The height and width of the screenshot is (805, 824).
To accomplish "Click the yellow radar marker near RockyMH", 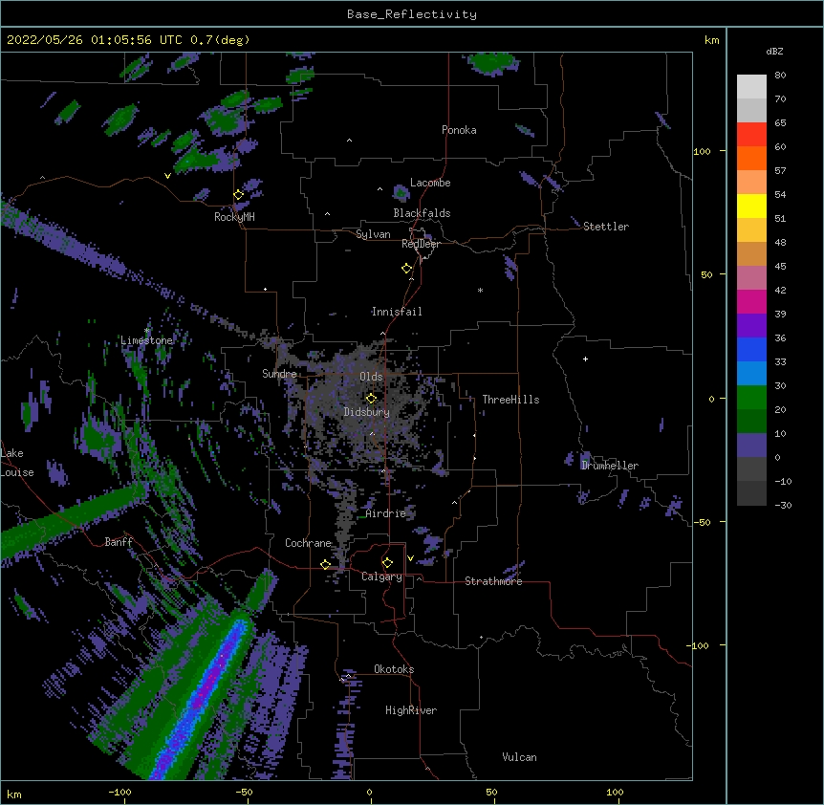I will tap(238, 195).
